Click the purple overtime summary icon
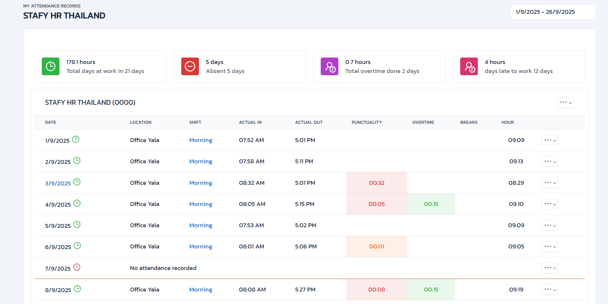Screen dimensions: 608x304 click(329, 67)
